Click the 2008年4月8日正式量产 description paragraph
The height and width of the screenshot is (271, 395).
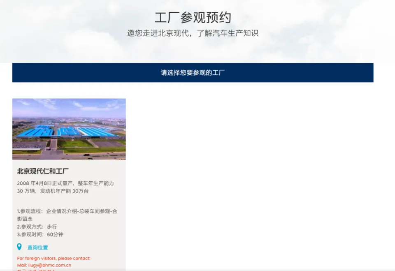65,187
